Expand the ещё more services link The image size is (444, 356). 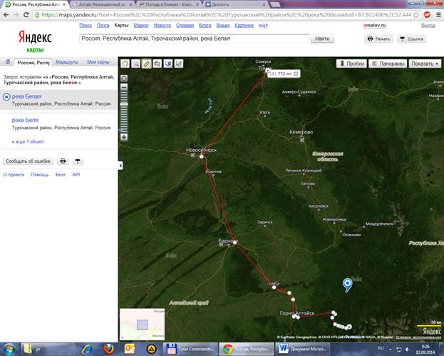click(263, 25)
